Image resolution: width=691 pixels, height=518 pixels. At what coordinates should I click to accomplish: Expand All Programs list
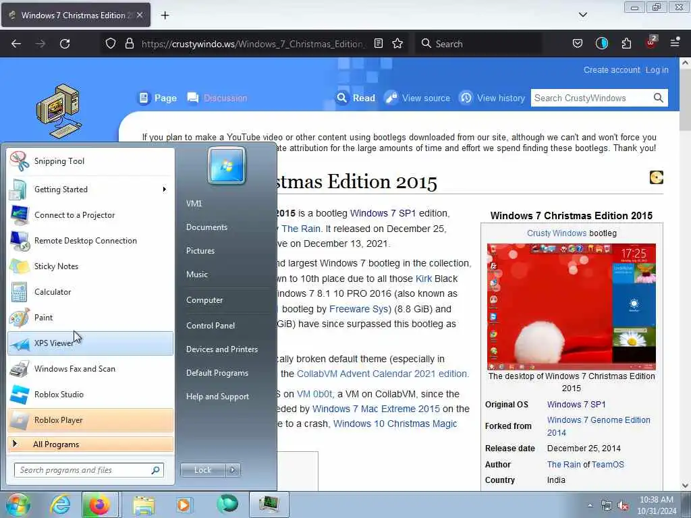[90, 444]
